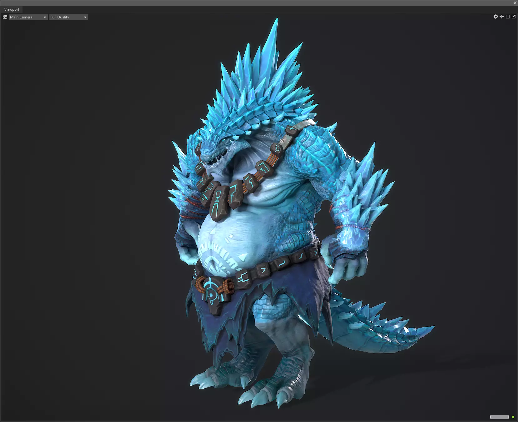Image resolution: width=518 pixels, height=422 pixels.
Task: Close the viewport window
Action: pos(515,3)
